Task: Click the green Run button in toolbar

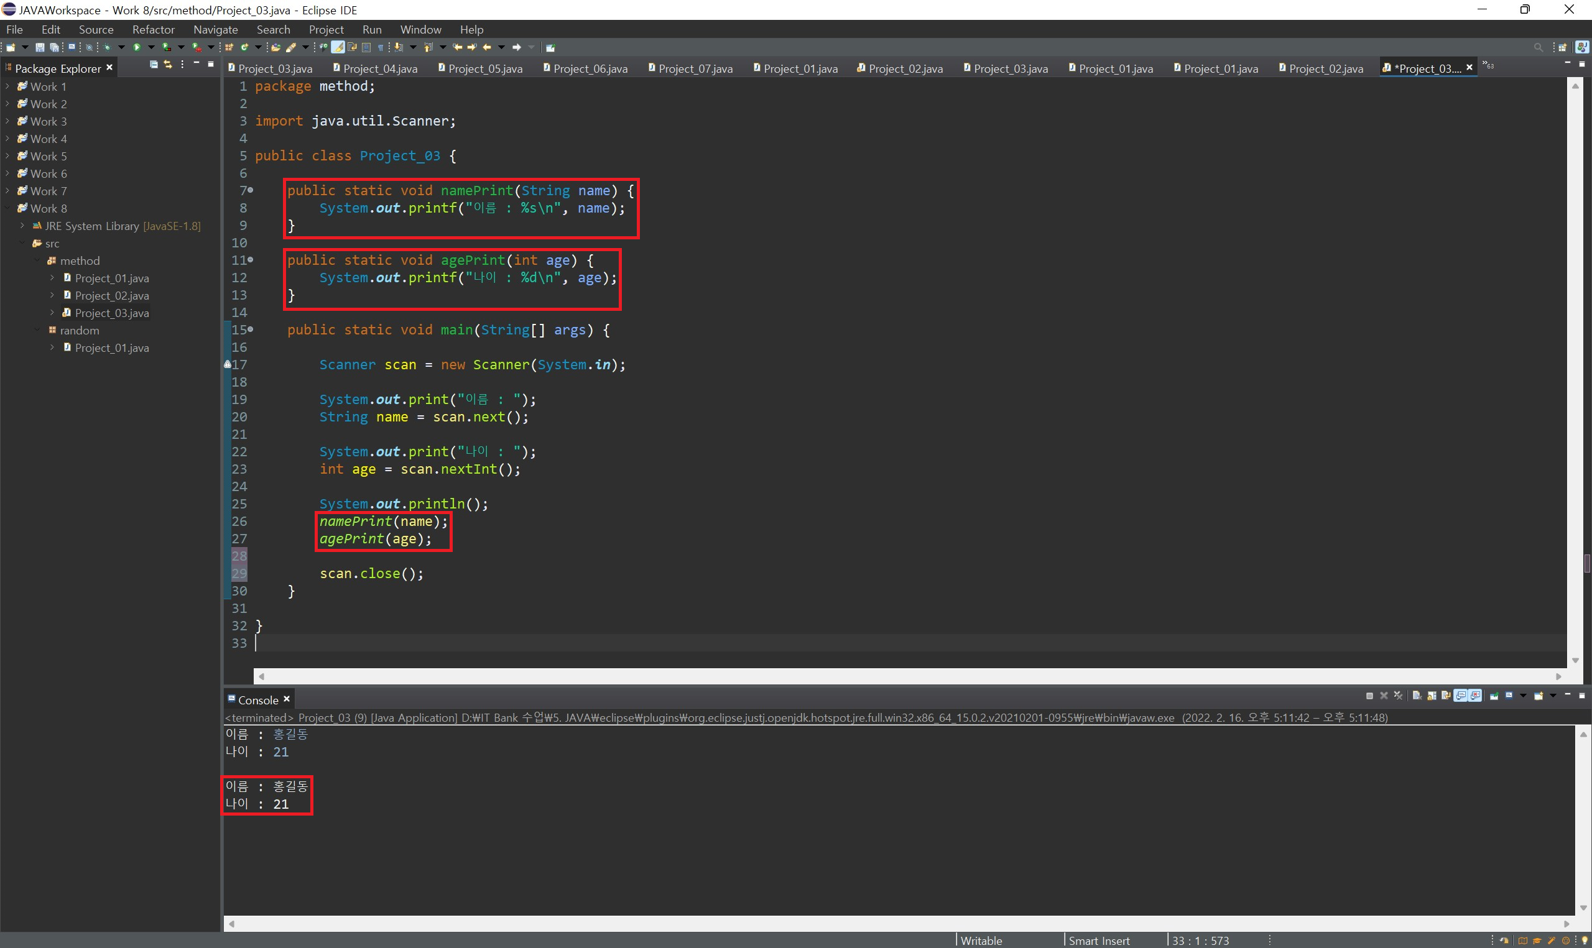Action: coord(137,47)
